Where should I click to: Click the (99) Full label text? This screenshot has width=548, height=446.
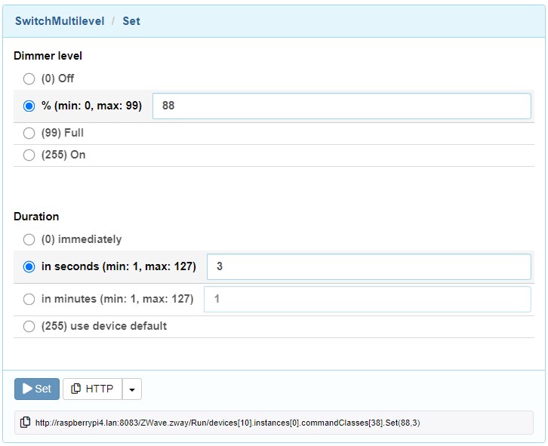pos(63,134)
